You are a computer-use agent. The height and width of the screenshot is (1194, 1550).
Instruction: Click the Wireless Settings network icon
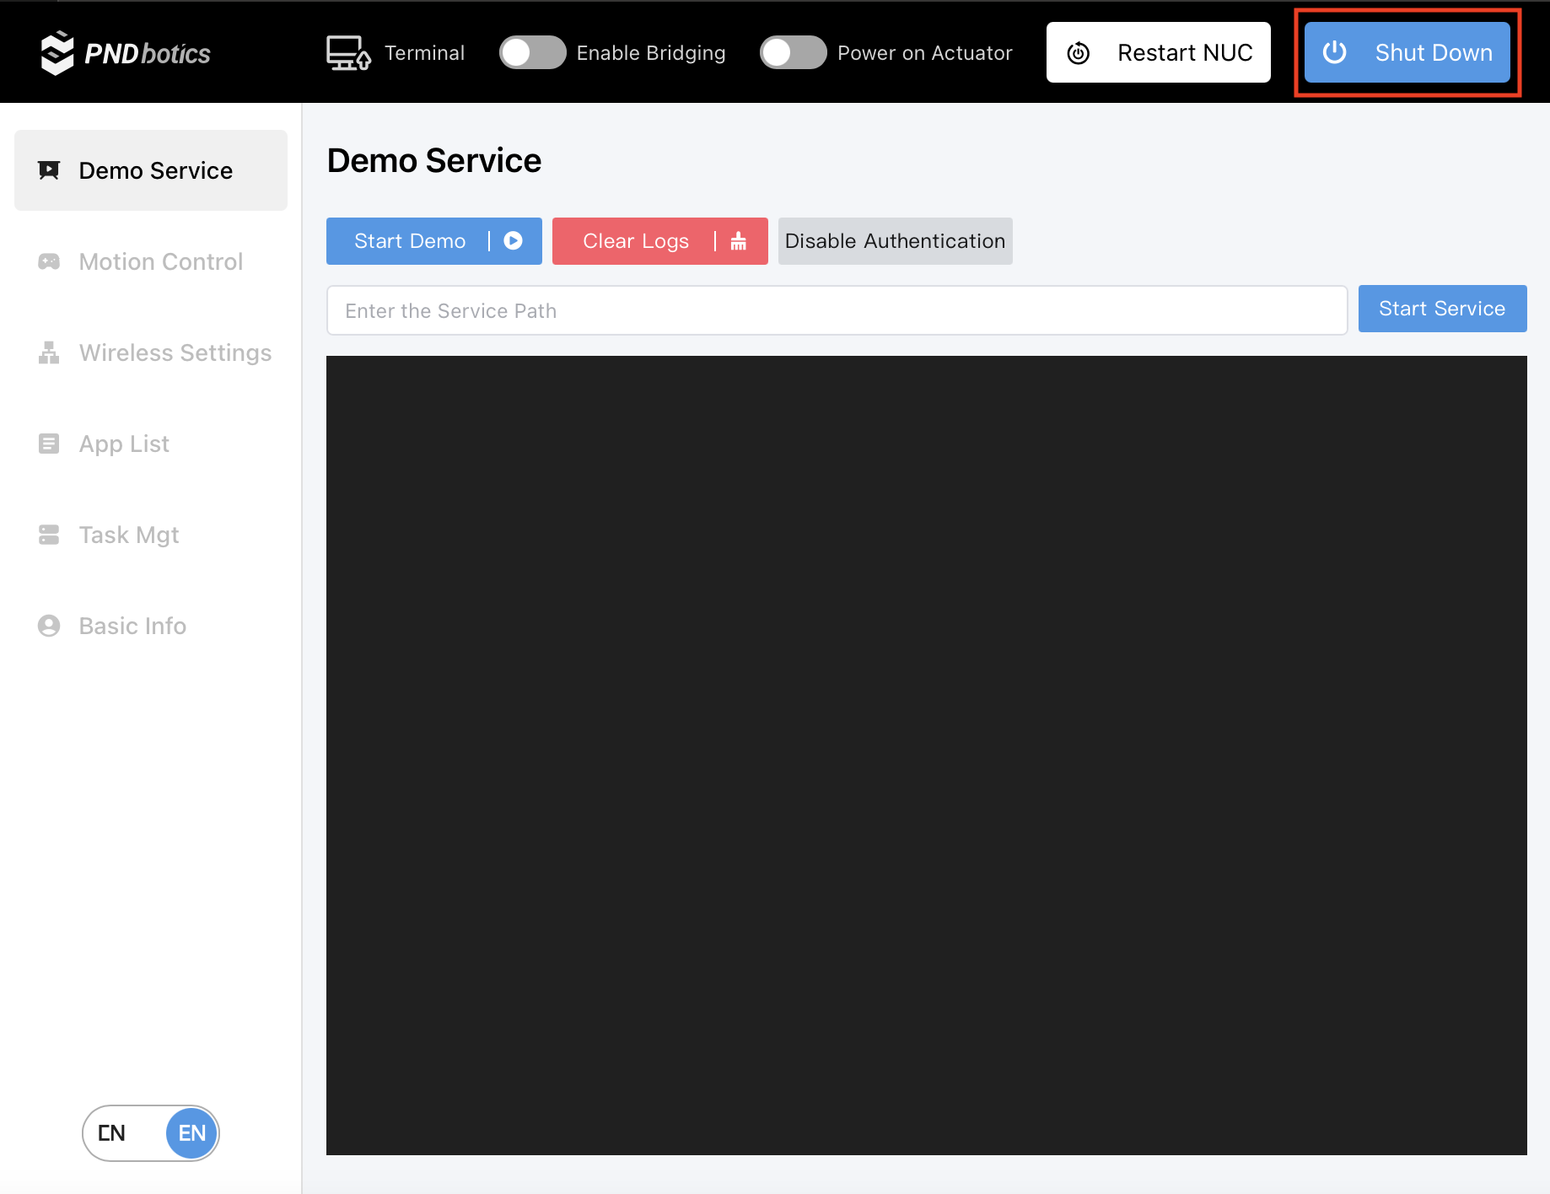pyautogui.click(x=49, y=352)
